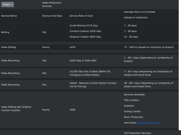Select the 'Services Available:' text
Screen dimensions: 181x135
[x=135, y=95]
